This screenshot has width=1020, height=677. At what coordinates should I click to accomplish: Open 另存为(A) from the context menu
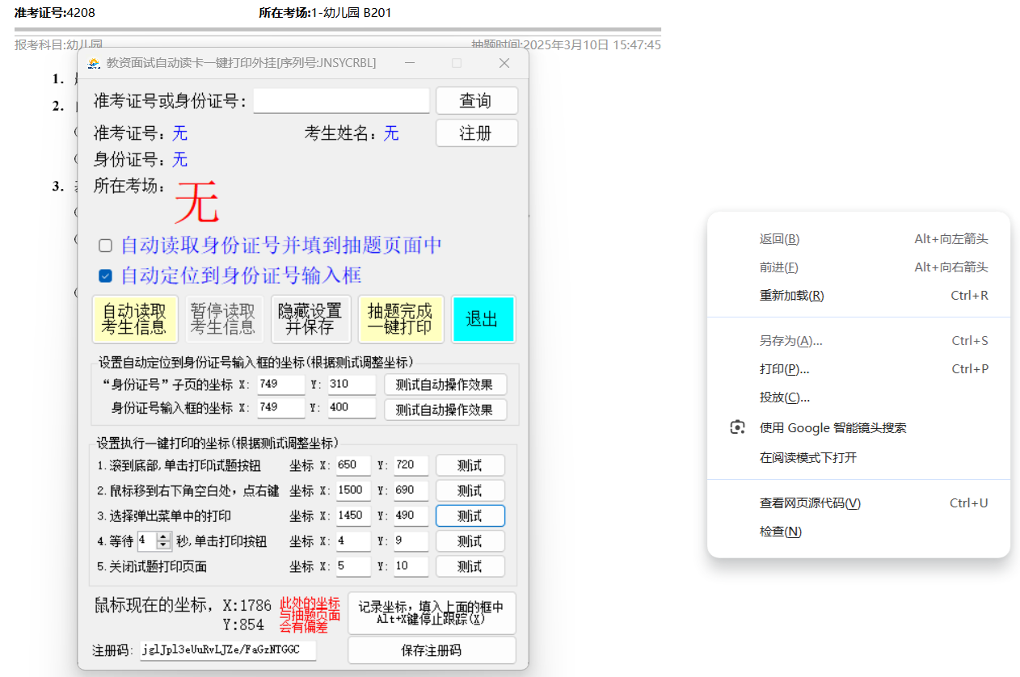tap(790, 340)
